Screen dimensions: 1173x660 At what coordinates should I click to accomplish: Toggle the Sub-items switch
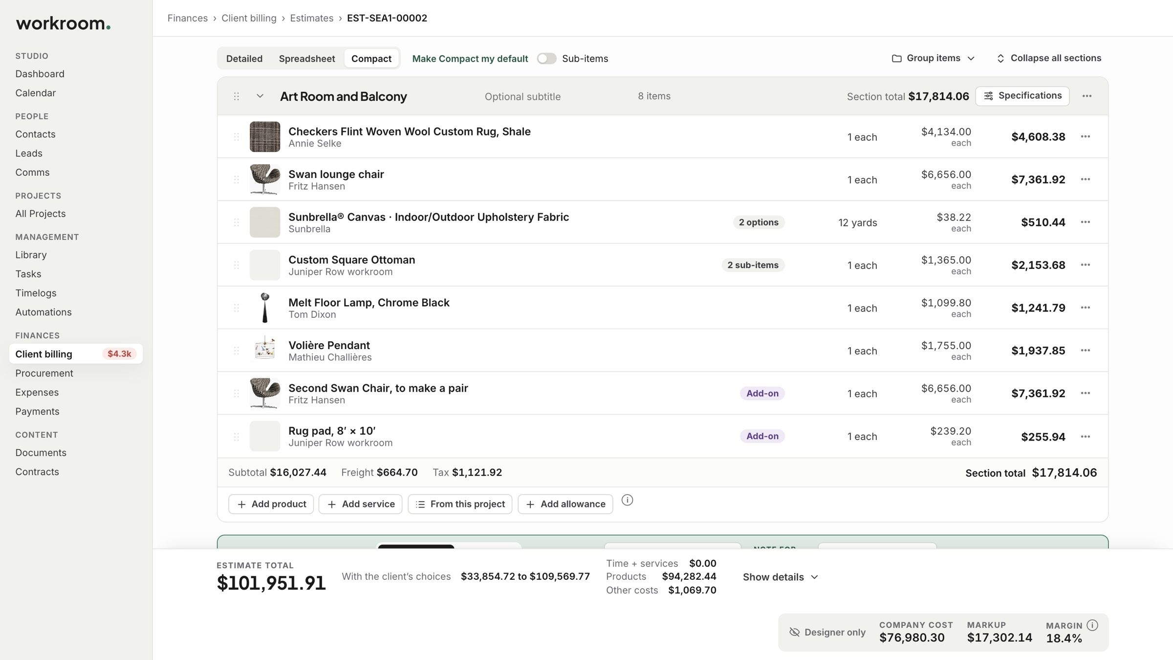546,59
